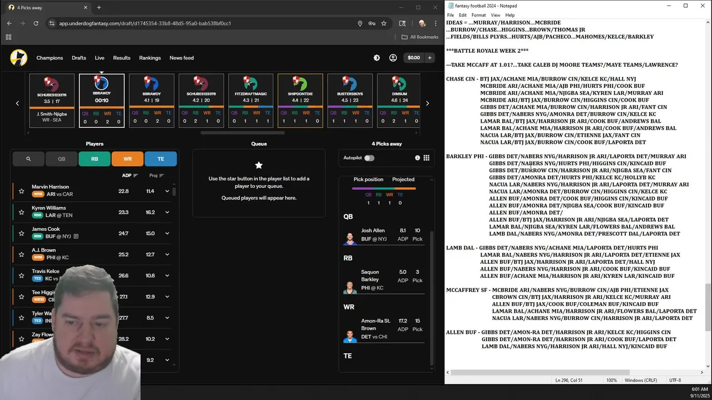Image resolution: width=712 pixels, height=400 pixels.
Task: Open the account profile icon
Action: [x=393, y=58]
